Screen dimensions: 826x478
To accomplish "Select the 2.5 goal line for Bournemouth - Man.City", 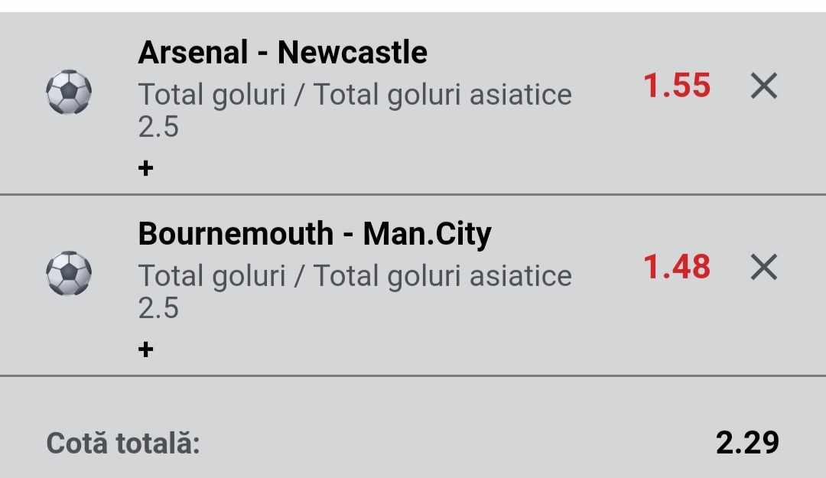I will point(158,307).
